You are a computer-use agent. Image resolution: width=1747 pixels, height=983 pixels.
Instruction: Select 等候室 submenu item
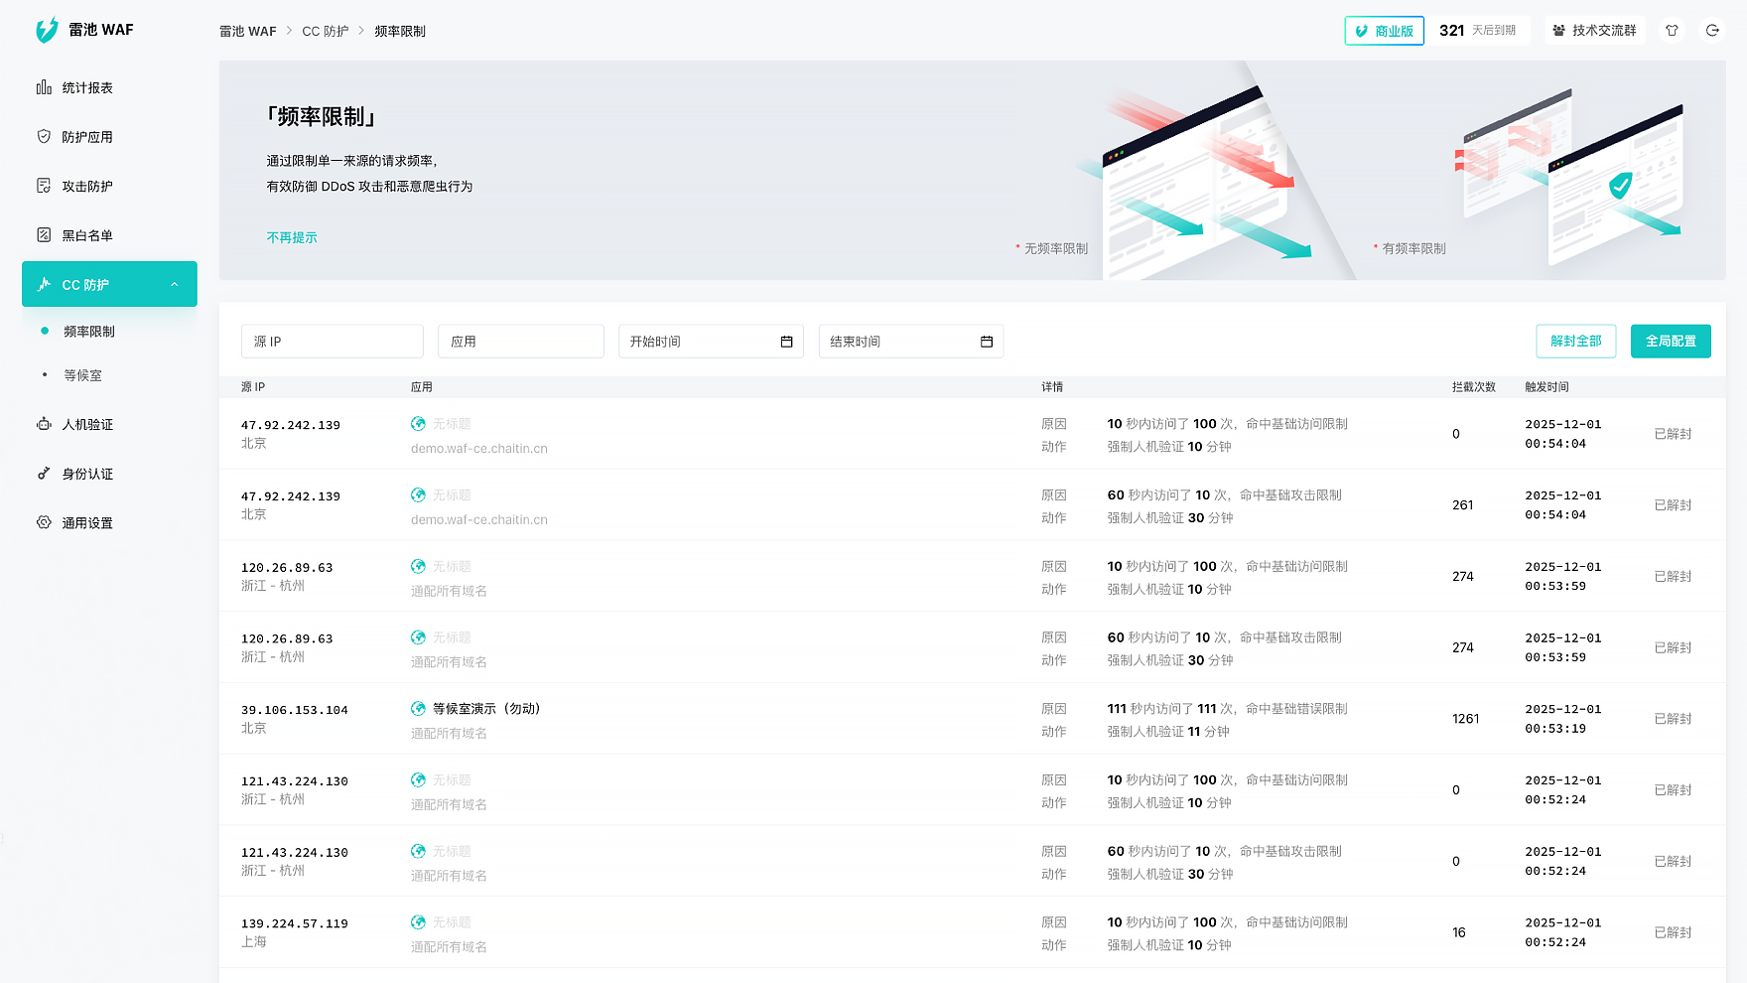tap(83, 375)
